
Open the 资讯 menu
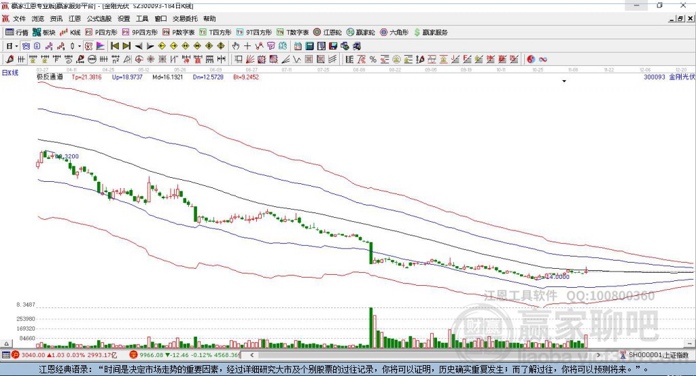pyautogui.click(x=56, y=18)
